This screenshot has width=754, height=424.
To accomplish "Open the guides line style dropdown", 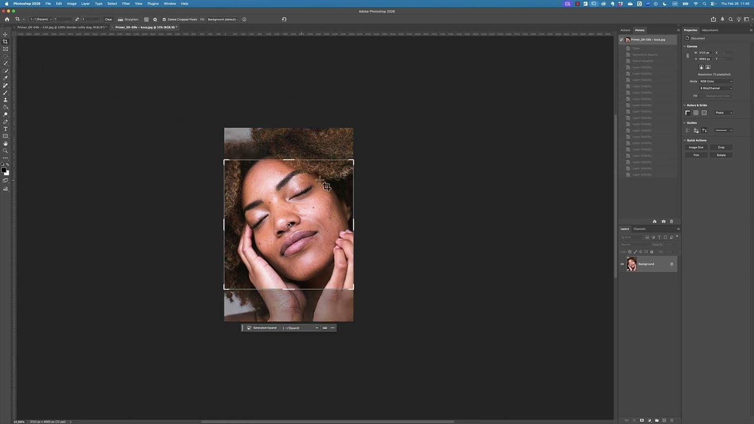I will tap(723, 130).
